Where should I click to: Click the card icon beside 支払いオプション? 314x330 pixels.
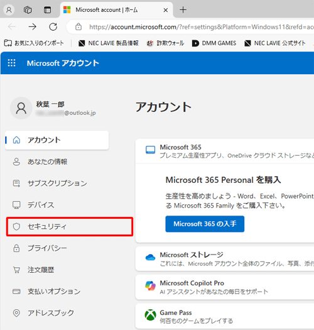(x=16, y=292)
